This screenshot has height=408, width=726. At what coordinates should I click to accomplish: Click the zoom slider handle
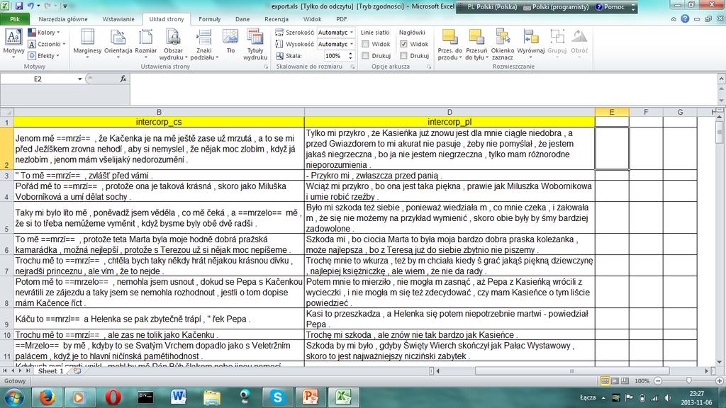[x=689, y=380]
